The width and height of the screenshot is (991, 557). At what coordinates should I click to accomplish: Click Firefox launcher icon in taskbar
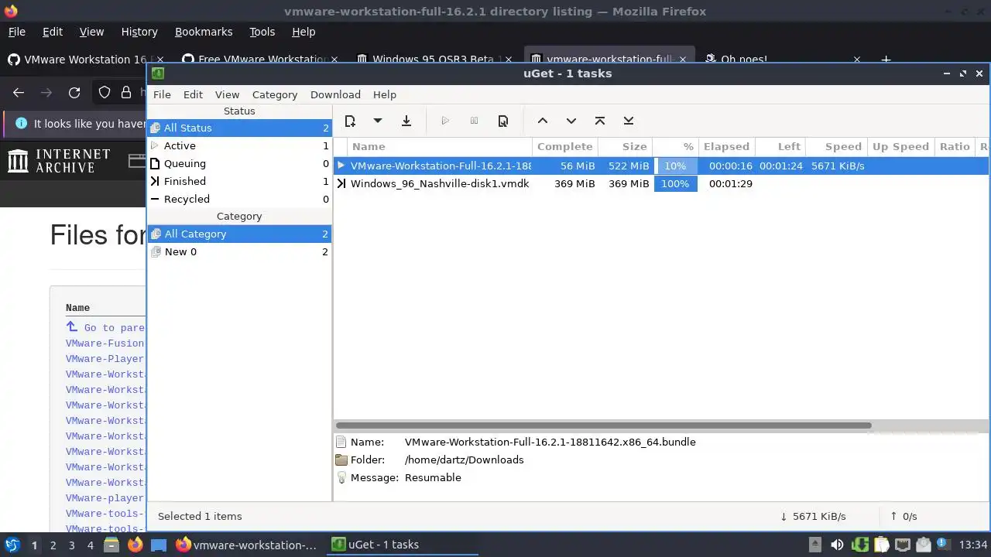tap(135, 545)
